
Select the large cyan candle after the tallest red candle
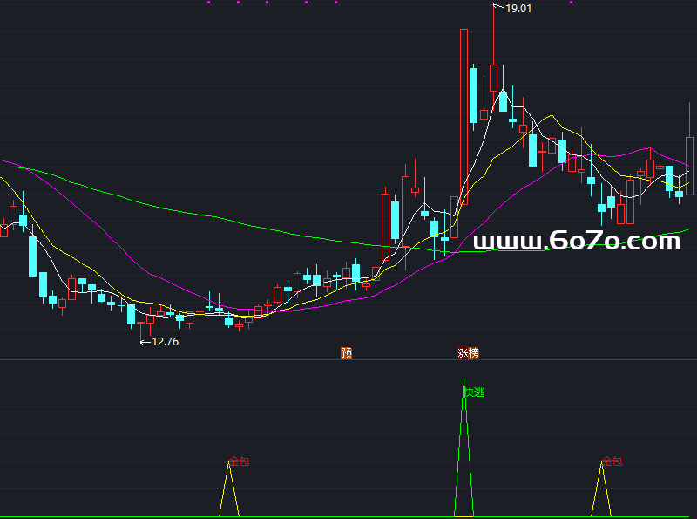point(474,96)
